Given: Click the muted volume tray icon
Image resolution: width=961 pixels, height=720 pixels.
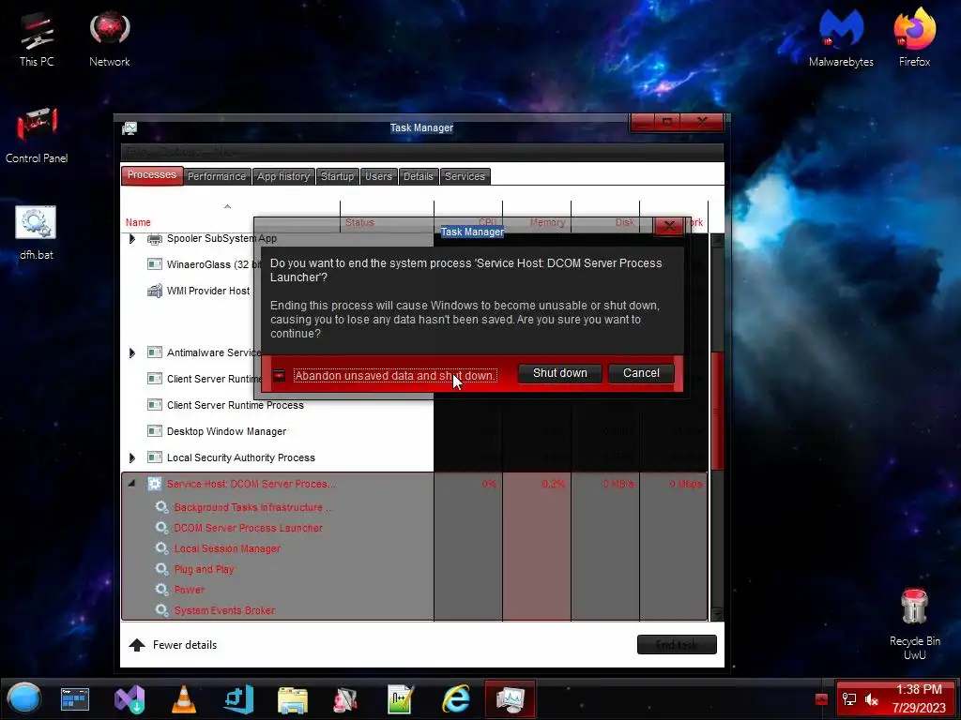Looking at the screenshot, I should click(x=872, y=699).
